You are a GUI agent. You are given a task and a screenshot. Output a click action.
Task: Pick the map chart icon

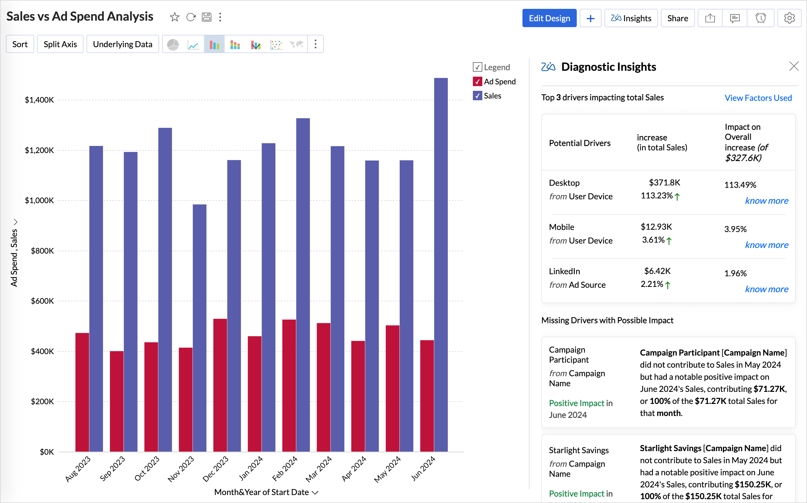296,44
